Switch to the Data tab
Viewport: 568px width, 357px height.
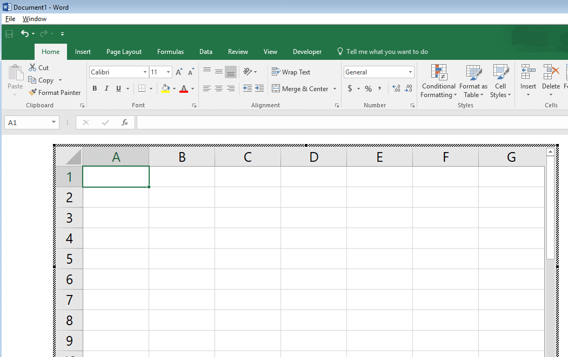[206, 52]
